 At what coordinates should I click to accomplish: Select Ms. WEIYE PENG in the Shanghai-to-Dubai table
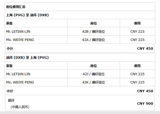20,40
